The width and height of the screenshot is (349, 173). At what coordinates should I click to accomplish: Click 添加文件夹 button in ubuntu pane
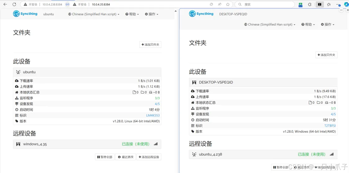click(150, 45)
